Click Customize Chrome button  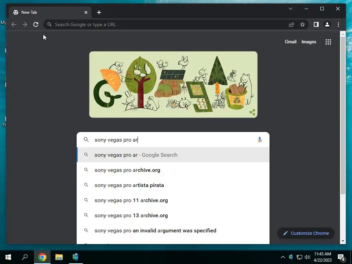(x=306, y=233)
